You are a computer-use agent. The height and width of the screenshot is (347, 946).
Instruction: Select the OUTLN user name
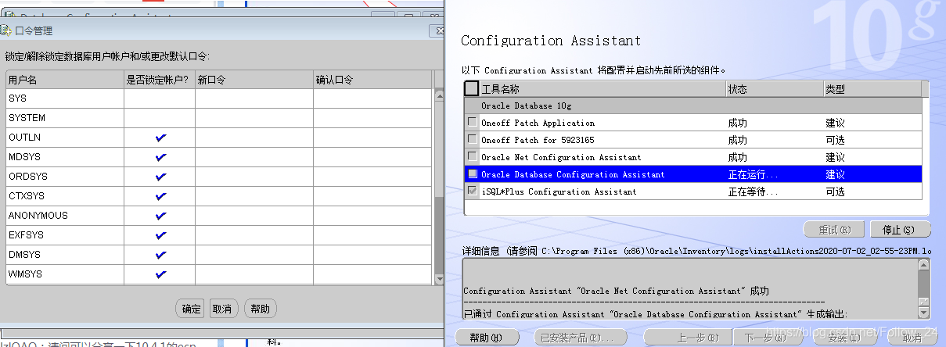coord(24,138)
